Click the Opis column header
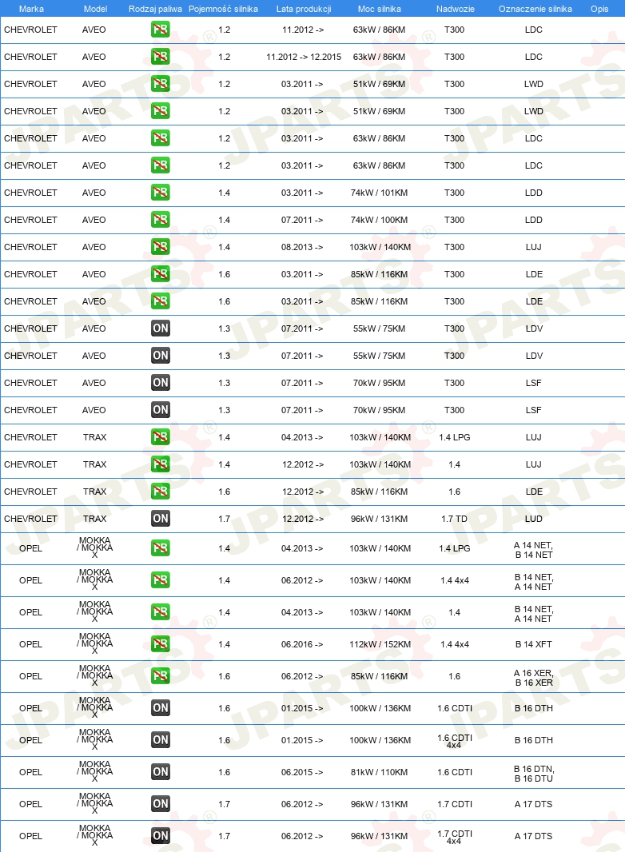Screen dimensions: 625x852 coord(599,9)
